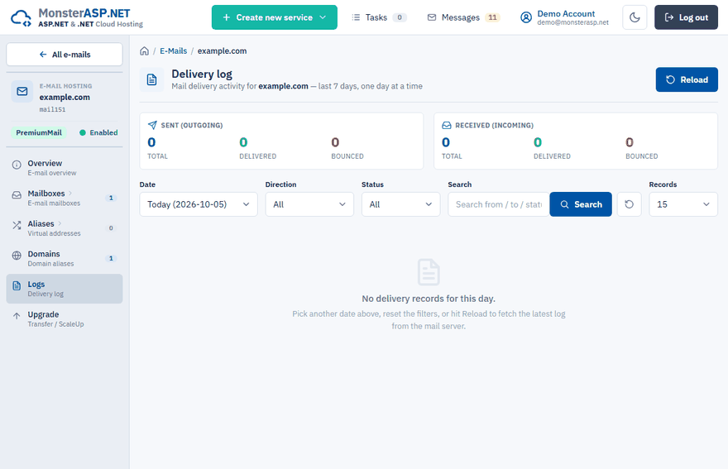Reset filters with circular arrow button

tap(629, 204)
